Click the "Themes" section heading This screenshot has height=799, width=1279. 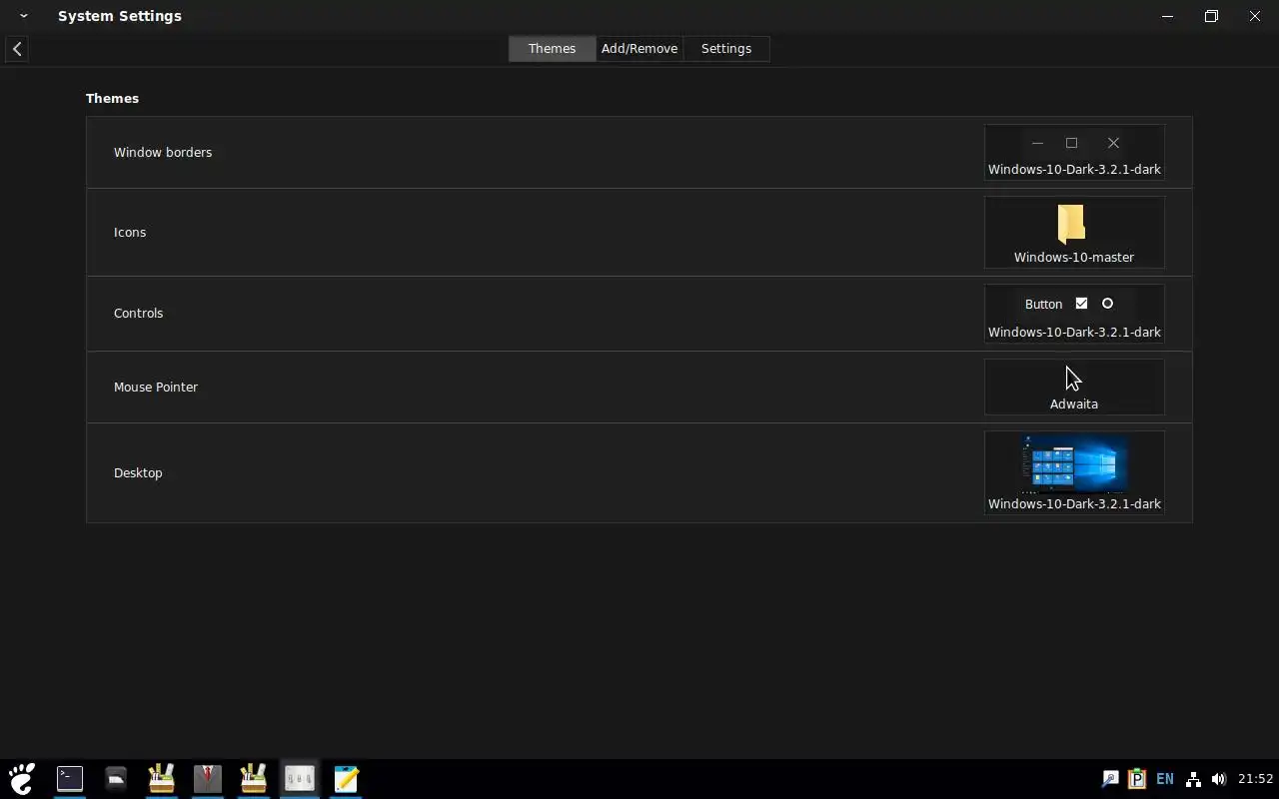coord(112,98)
